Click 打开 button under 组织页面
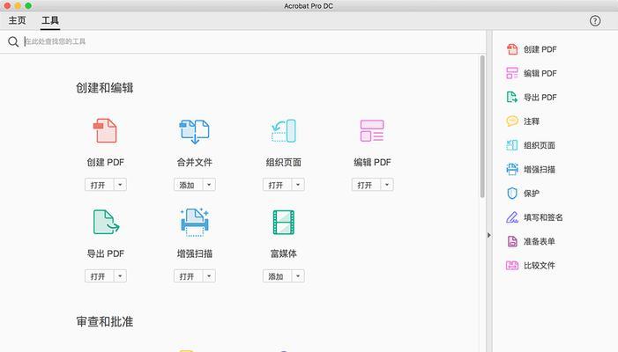 tap(278, 185)
